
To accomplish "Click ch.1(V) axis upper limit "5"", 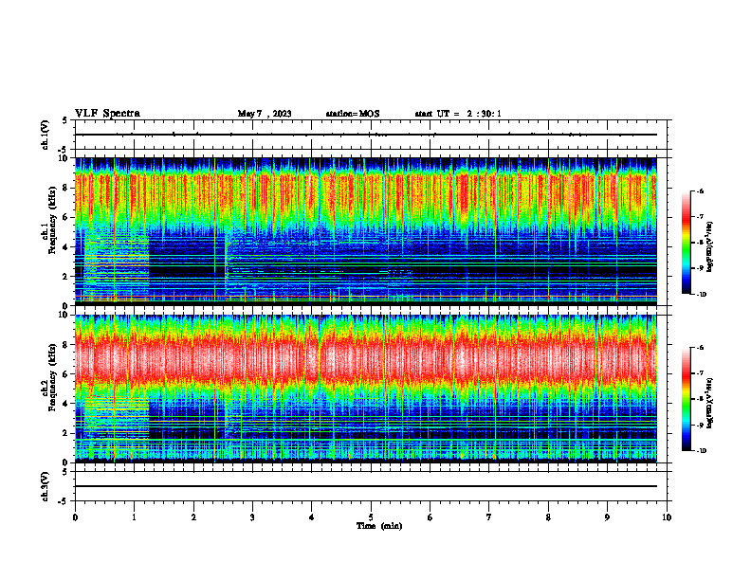I will 65,120.
